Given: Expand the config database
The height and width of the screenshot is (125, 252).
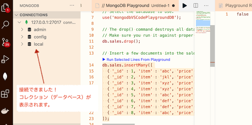Looking at the screenshot, I should tap(22, 37).
